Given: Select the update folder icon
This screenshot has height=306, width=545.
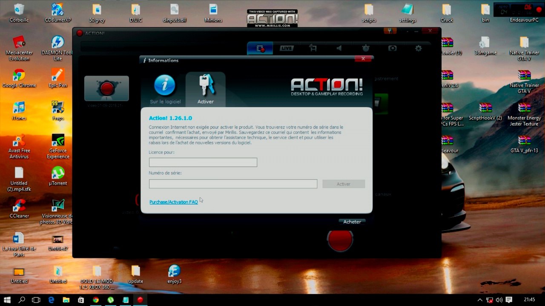Looking at the screenshot, I should [x=136, y=275].
